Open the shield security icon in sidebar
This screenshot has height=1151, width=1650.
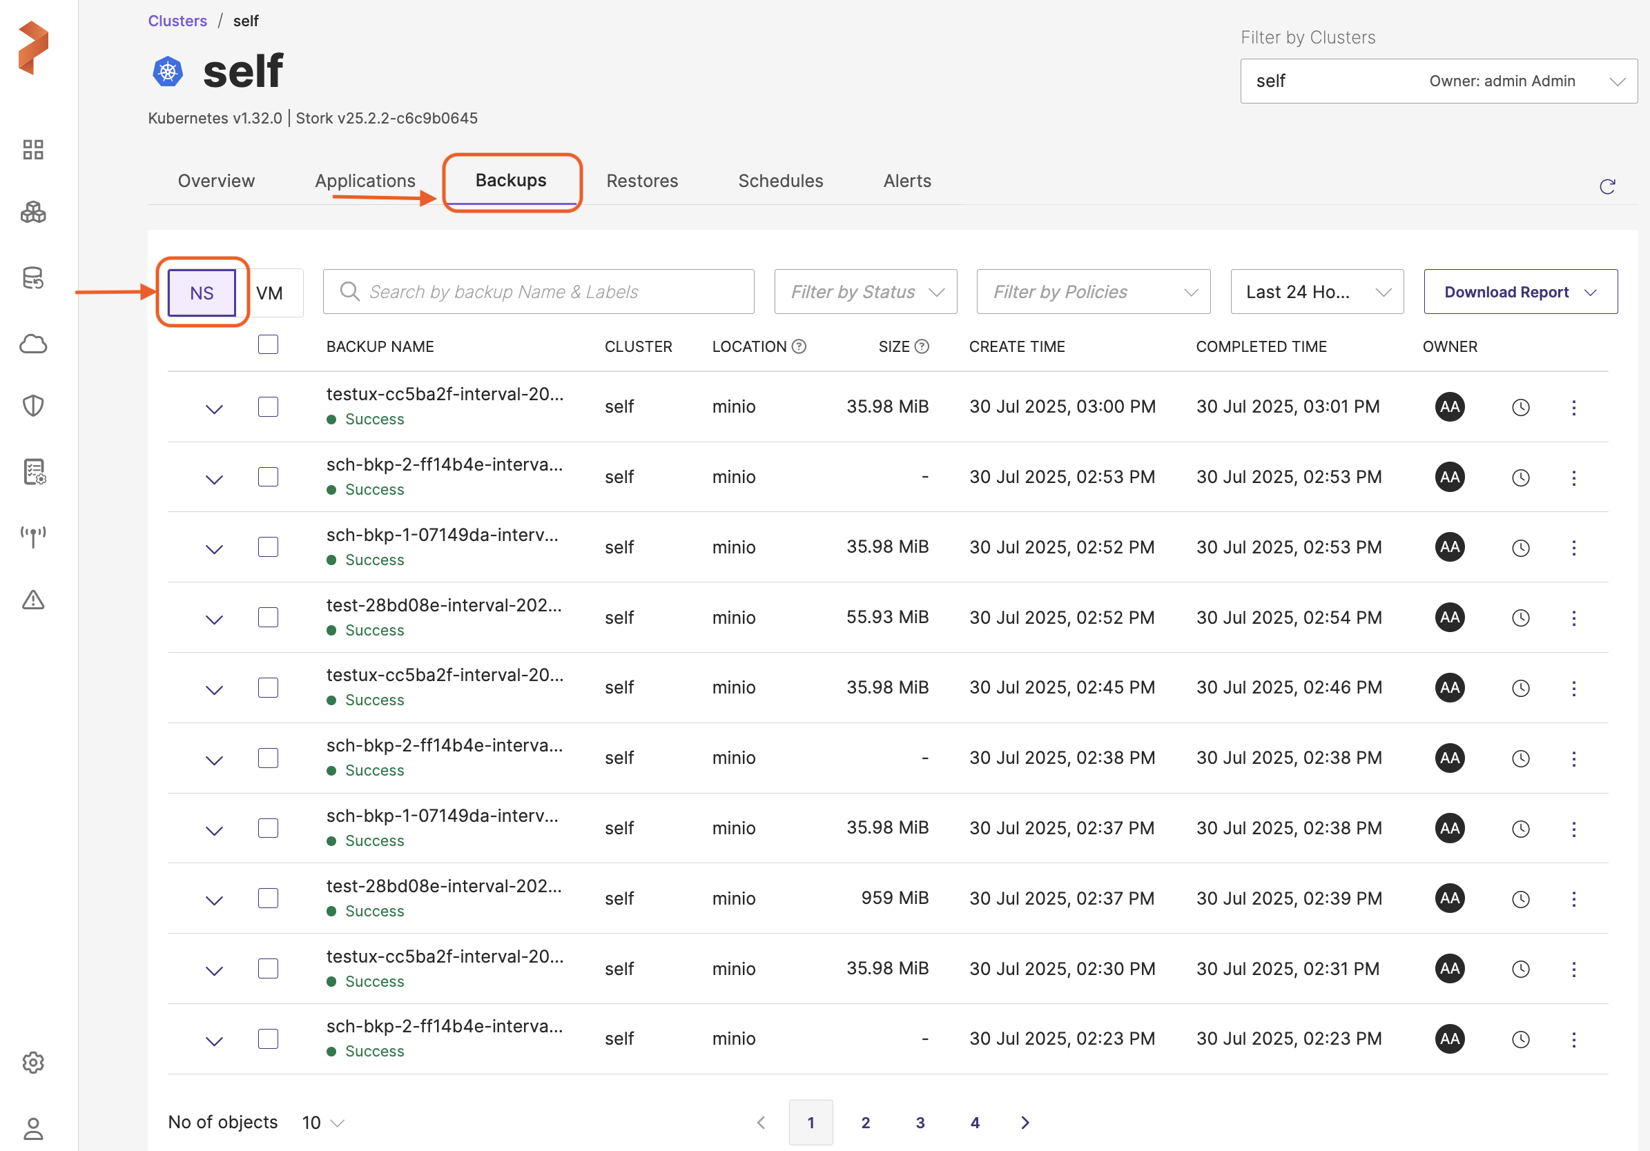coord(33,406)
